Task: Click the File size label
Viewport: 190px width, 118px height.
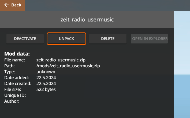Action: [13, 89]
